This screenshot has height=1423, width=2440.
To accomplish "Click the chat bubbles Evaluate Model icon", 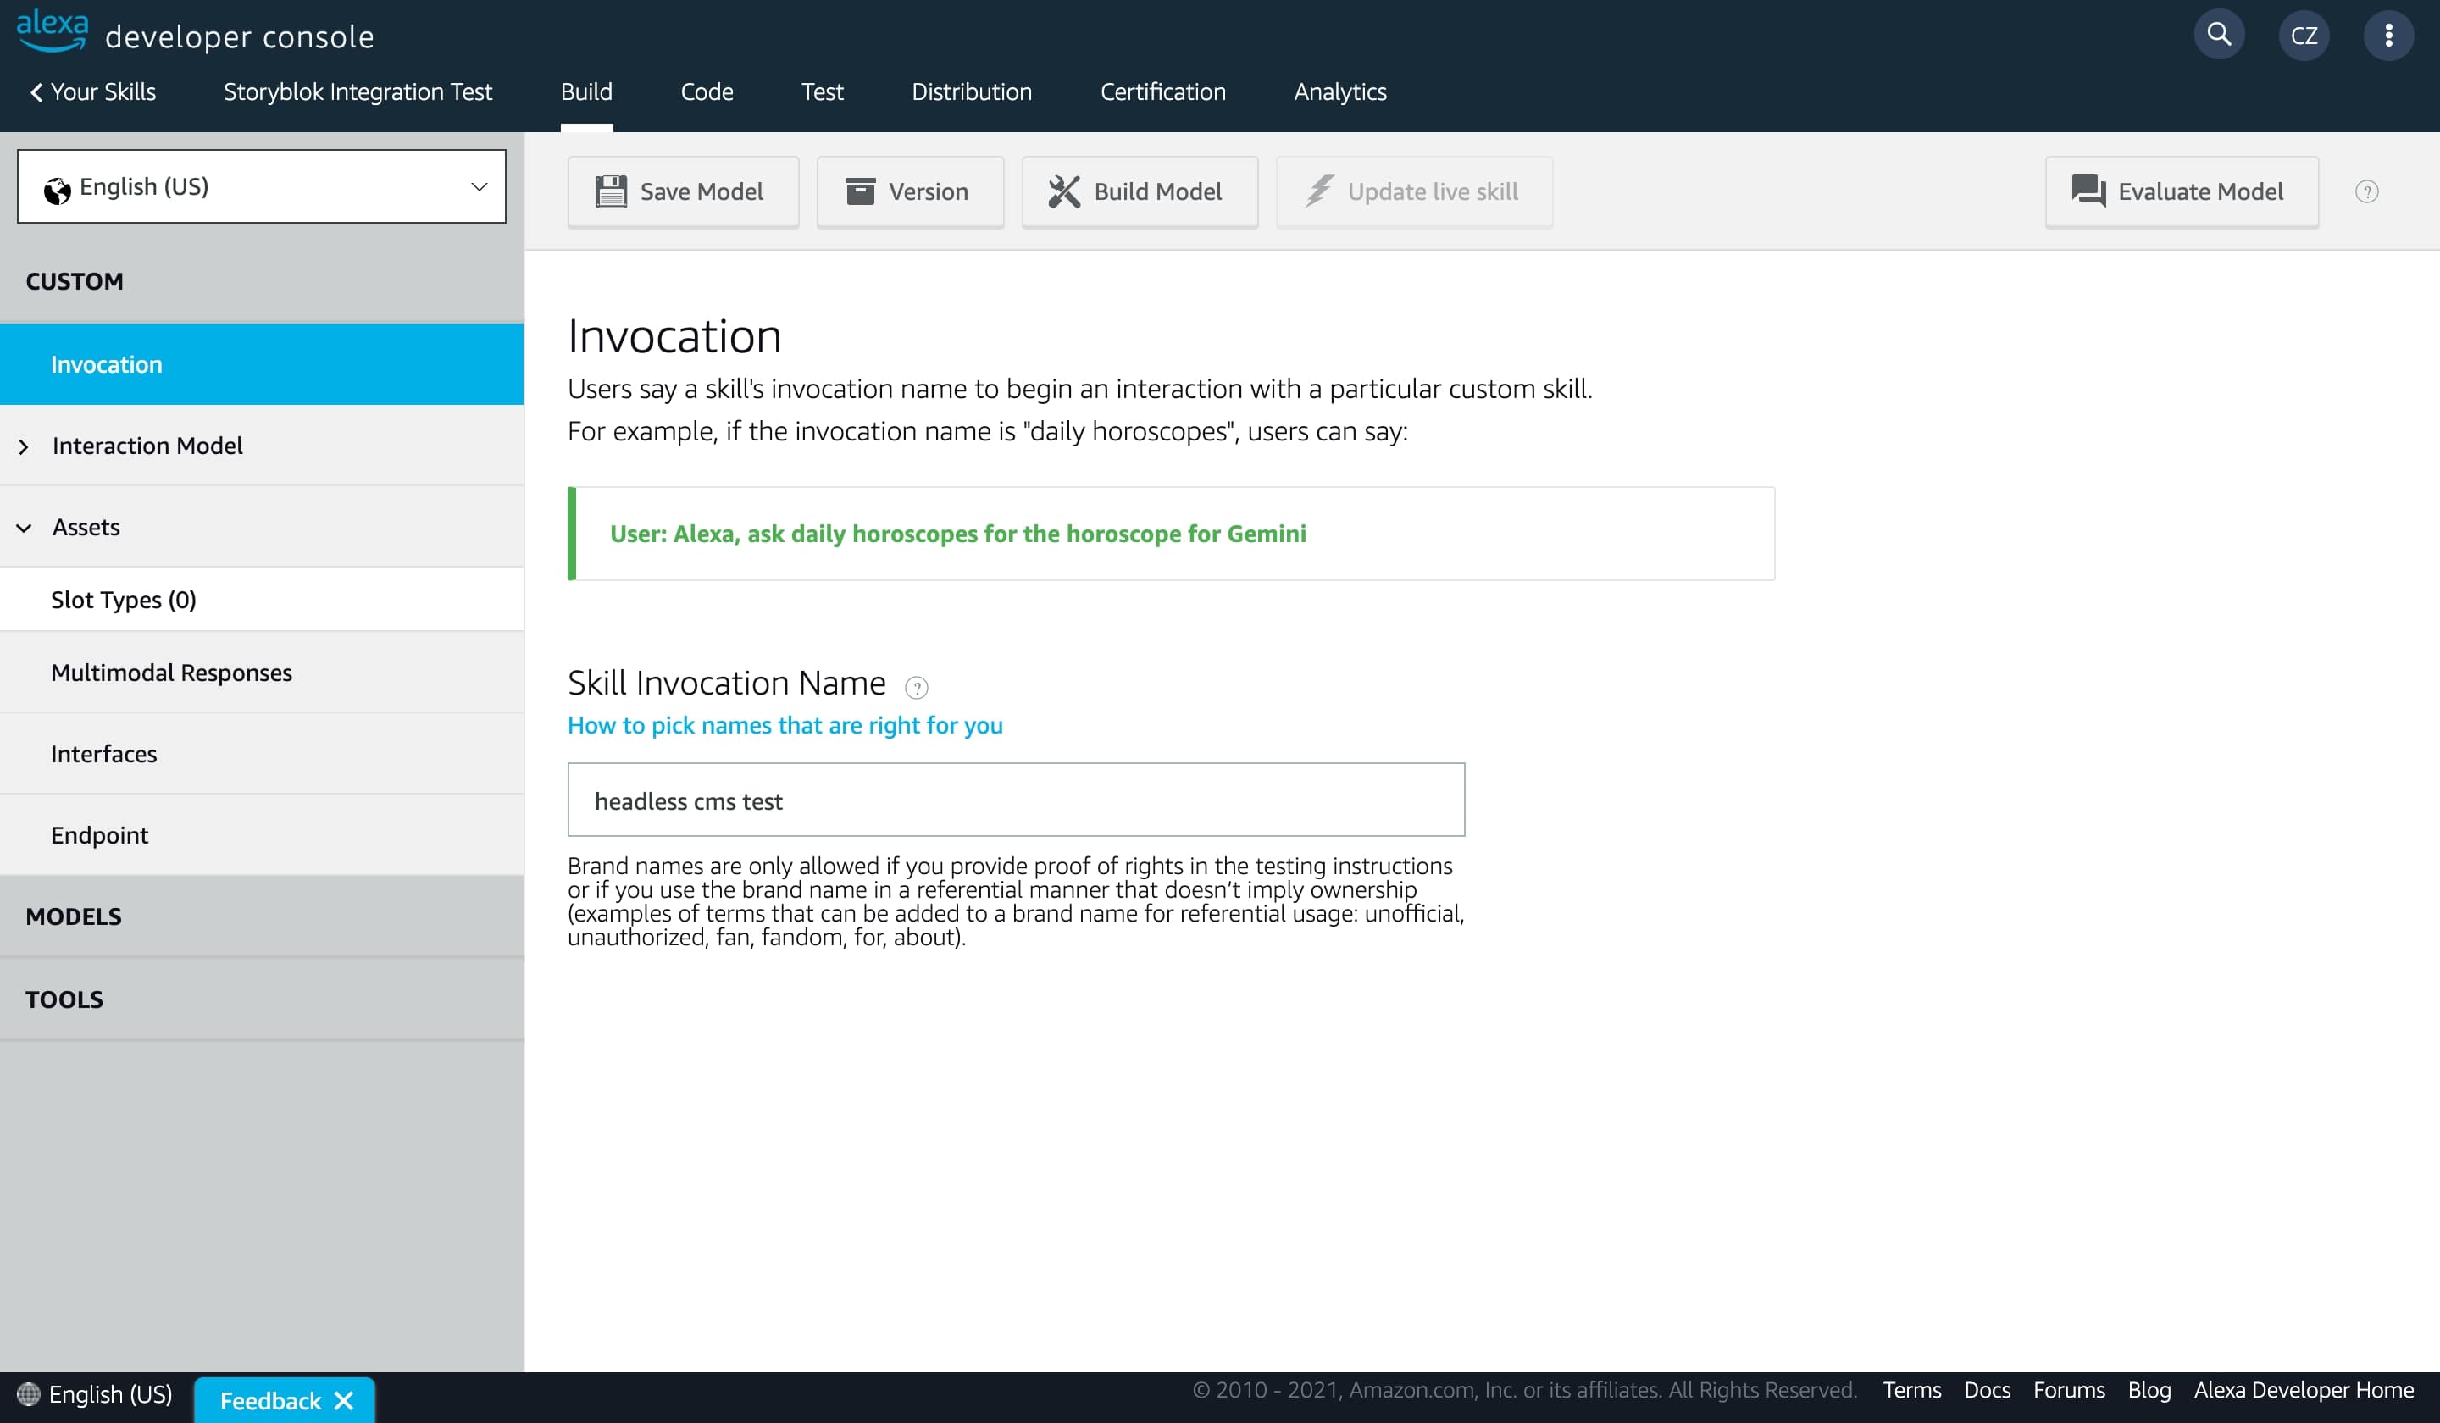I will (x=2088, y=191).
